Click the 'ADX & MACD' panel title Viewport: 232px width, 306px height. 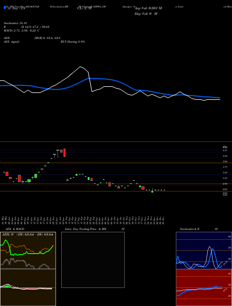pos(15,229)
